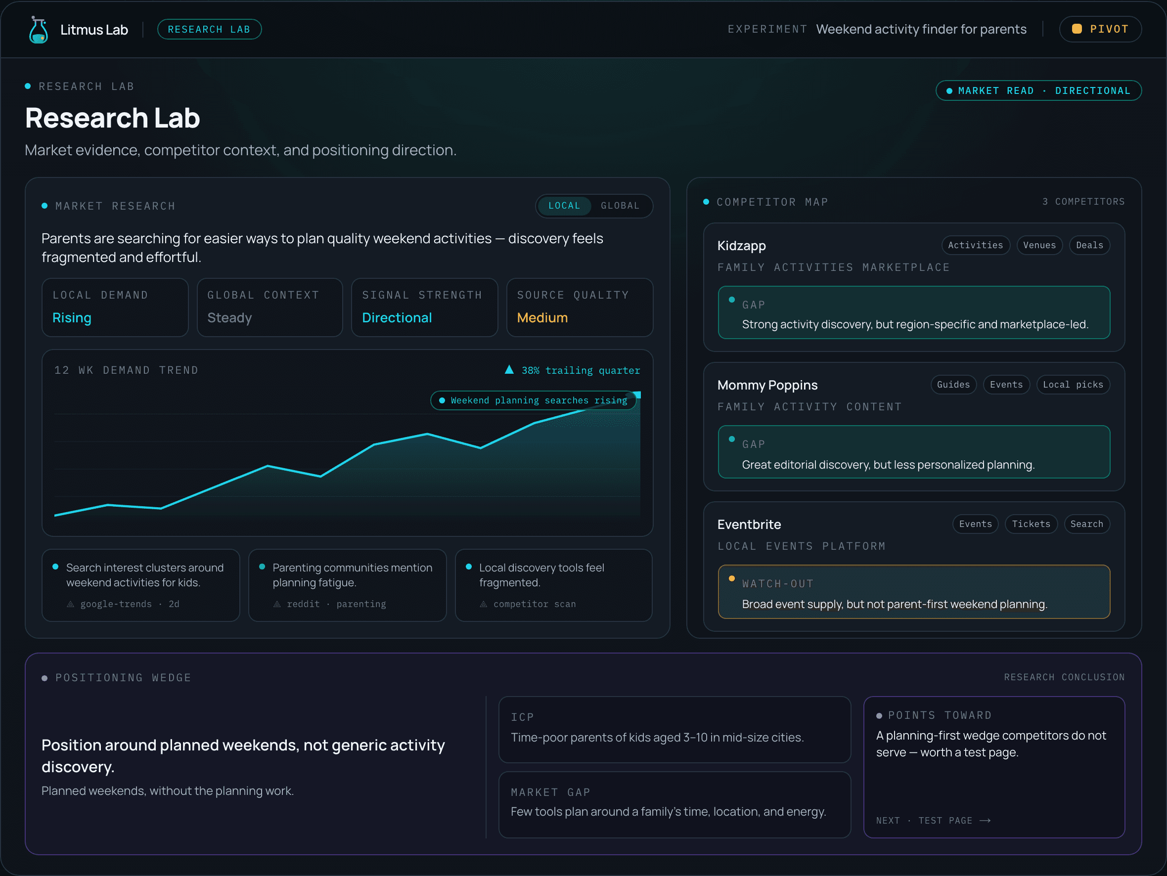Open the Kidzapp GAP note

(x=914, y=313)
